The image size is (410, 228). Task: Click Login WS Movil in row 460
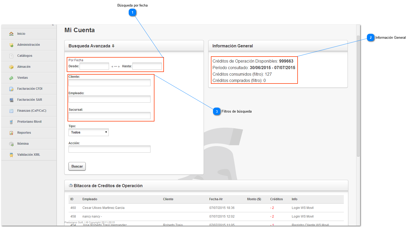coord(303,208)
